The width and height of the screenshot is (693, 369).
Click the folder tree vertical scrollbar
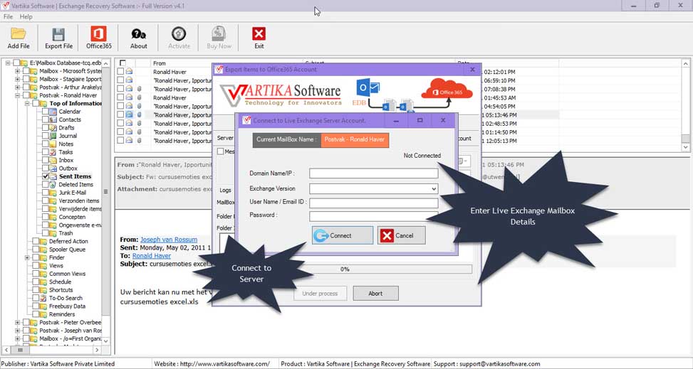pos(105,202)
